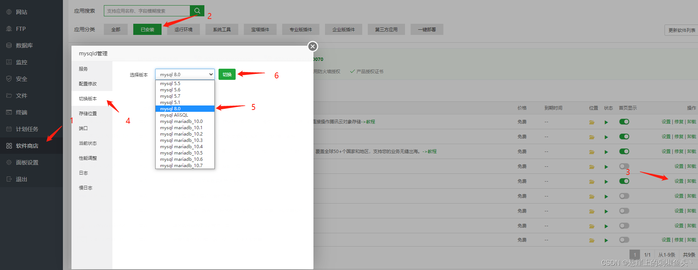Click play status icon in 腾讯云对象存储 row
The height and width of the screenshot is (270, 698).
606,122
